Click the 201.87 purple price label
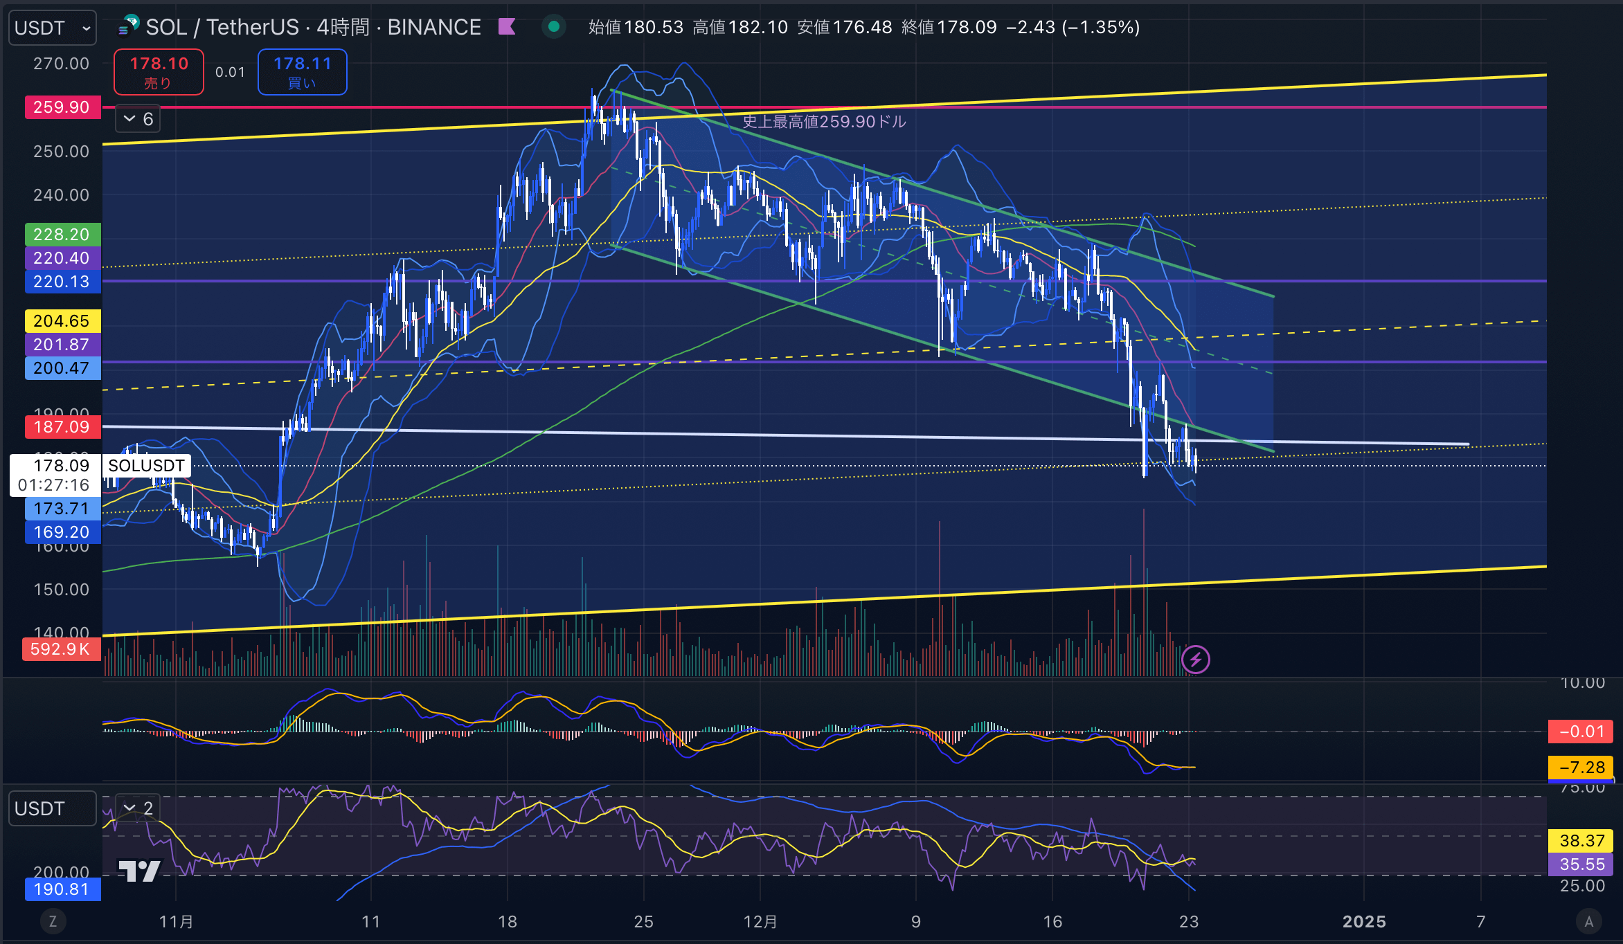This screenshot has width=1623, height=944. [62, 345]
